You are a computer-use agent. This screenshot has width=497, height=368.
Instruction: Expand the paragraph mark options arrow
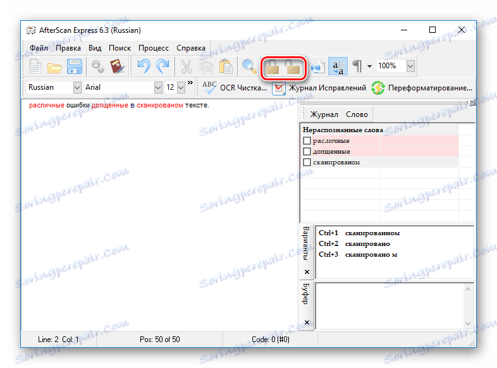click(369, 66)
